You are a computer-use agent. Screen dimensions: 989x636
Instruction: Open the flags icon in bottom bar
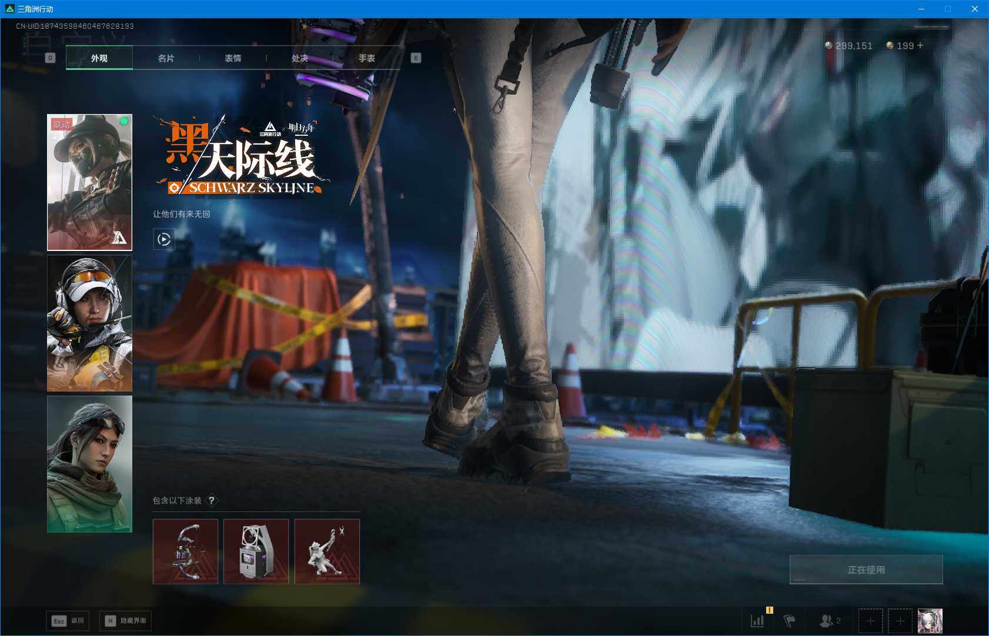click(x=790, y=620)
